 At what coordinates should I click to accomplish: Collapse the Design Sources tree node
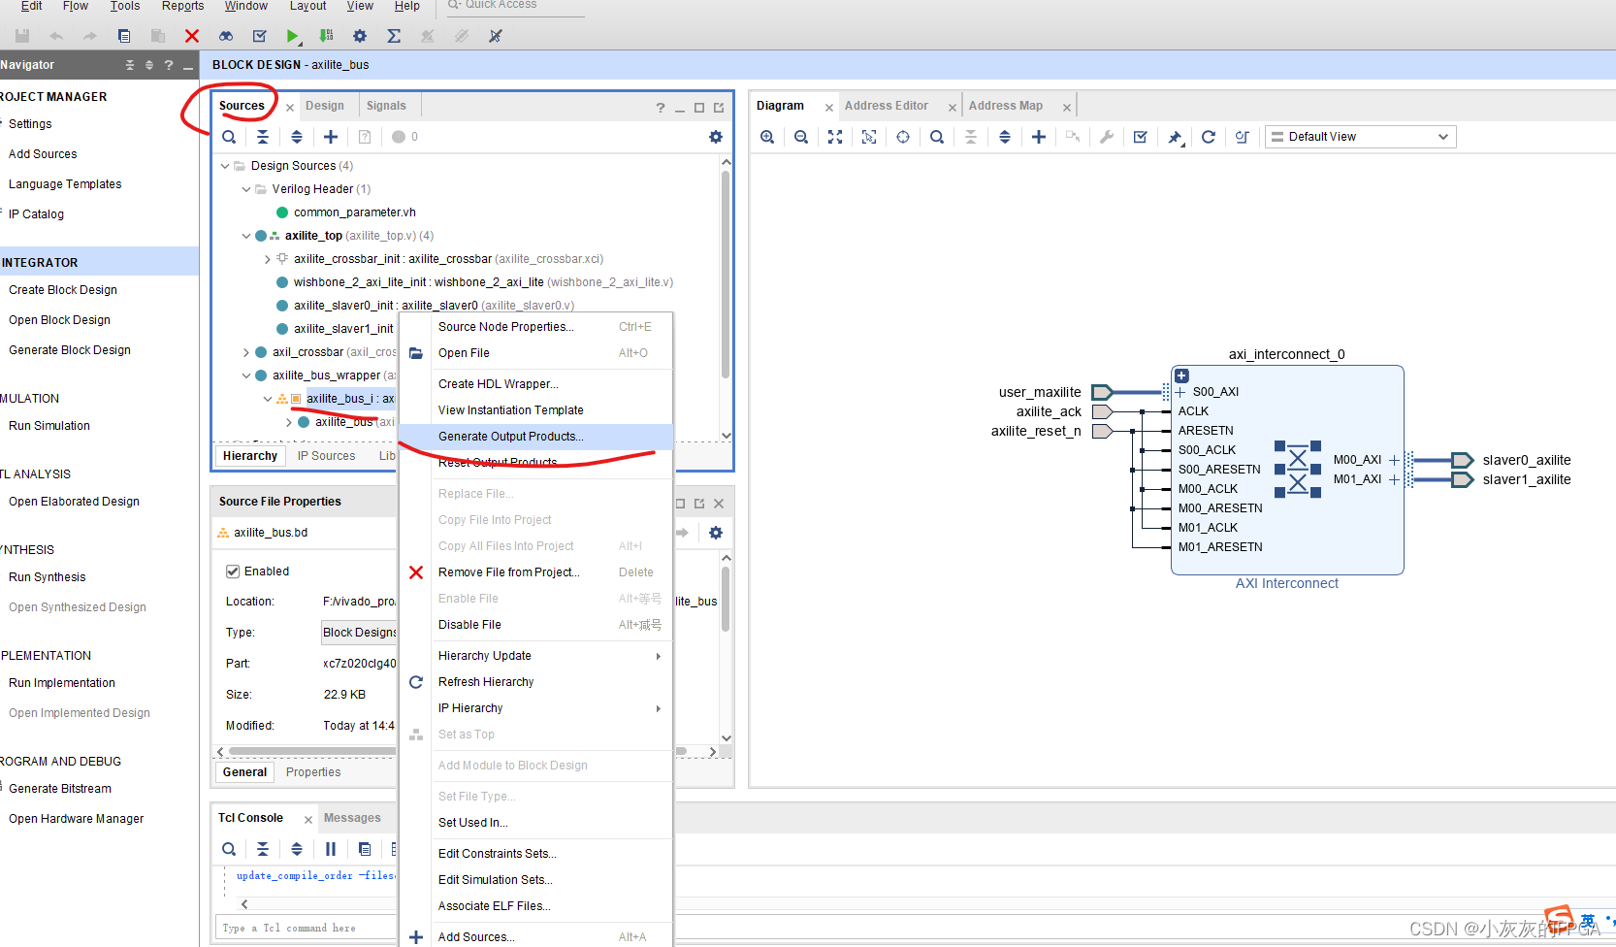click(225, 166)
